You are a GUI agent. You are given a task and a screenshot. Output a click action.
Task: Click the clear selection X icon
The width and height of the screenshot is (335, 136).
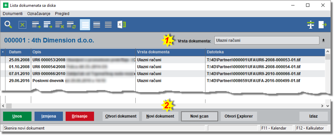click(x=23, y=25)
